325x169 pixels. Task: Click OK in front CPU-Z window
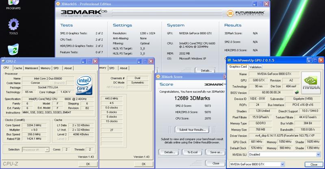coord(88,164)
